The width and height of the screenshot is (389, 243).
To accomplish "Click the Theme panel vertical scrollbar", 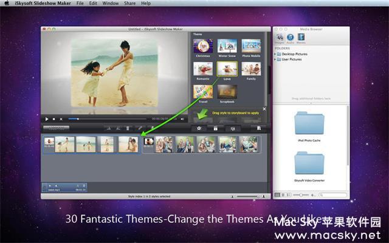I will point(266,69).
